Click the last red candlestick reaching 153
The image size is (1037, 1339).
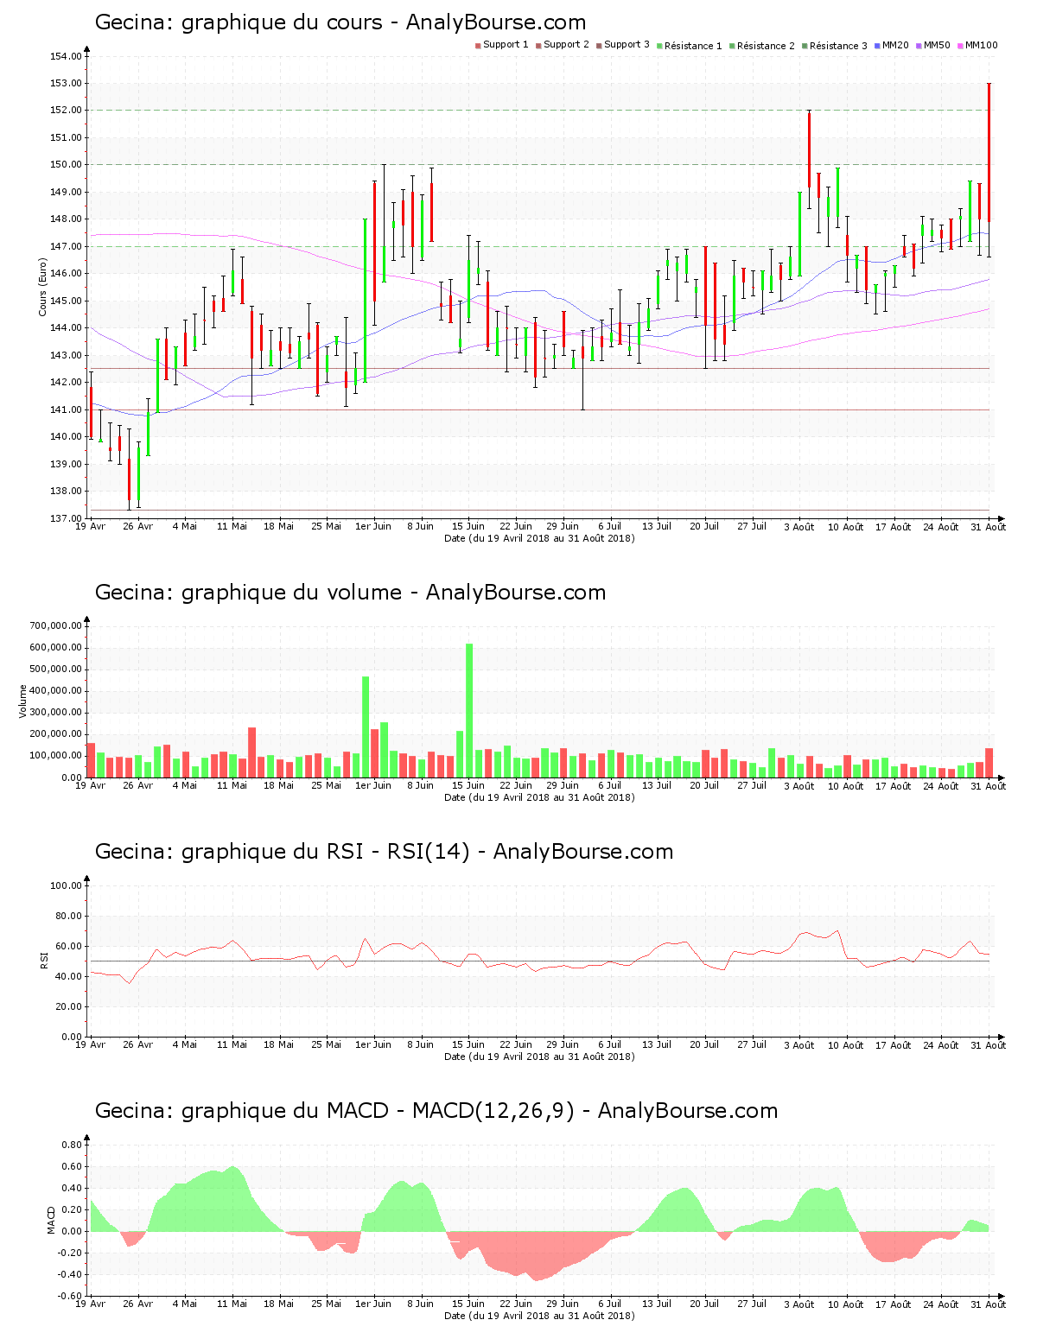point(989,153)
